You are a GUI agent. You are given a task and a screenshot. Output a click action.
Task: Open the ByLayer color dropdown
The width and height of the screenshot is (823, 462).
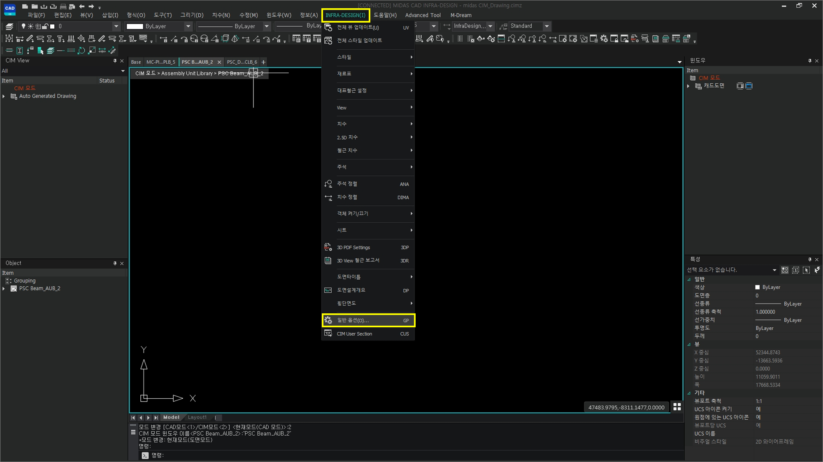188,26
